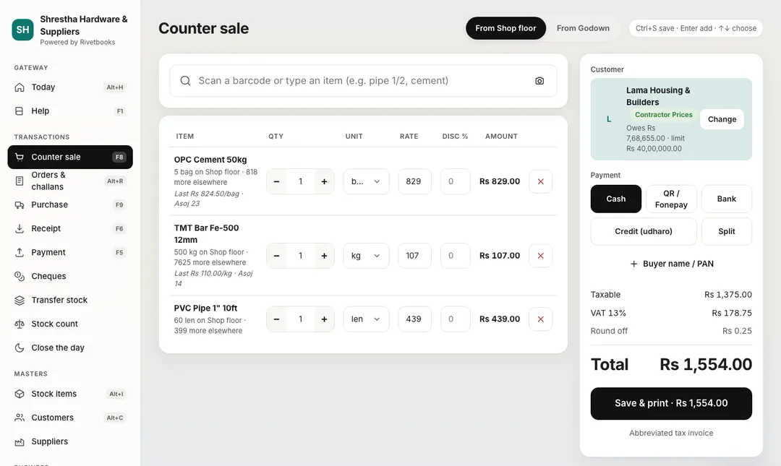The width and height of the screenshot is (781, 466).
Task: Click the Contractor Prices badge
Action: coord(663,114)
